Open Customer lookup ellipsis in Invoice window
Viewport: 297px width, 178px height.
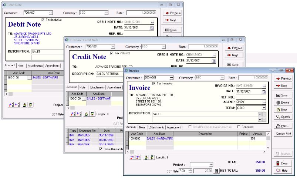tap(171, 78)
